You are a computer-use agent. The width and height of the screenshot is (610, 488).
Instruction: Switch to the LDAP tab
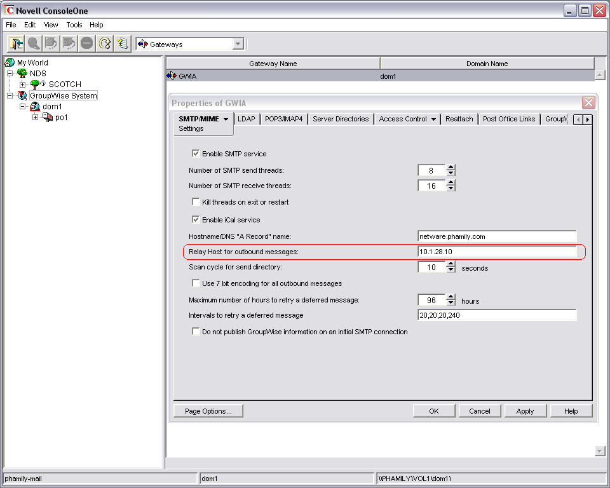pos(247,119)
